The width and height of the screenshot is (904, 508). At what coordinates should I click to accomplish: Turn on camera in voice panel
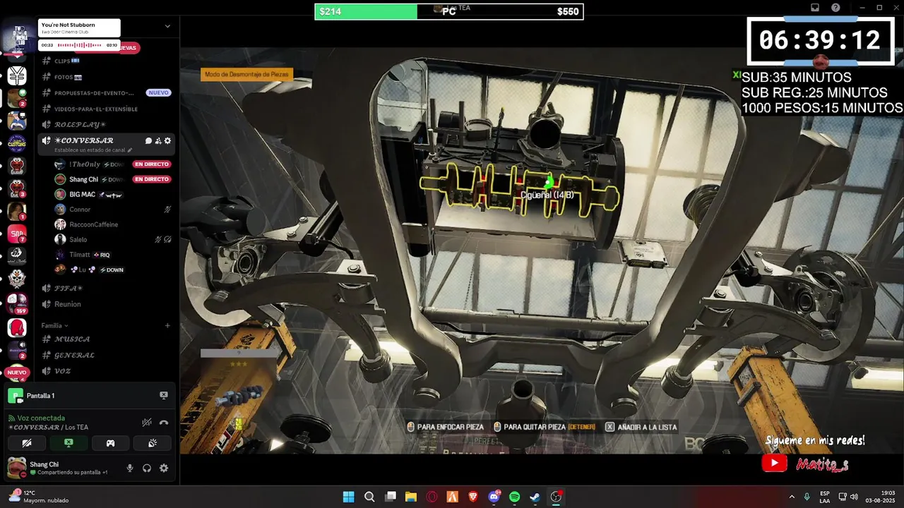pos(27,443)
